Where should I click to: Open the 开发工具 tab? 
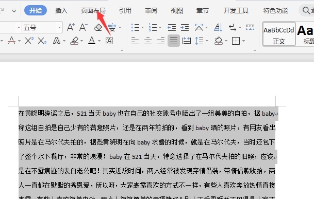(x=236, y=10)
